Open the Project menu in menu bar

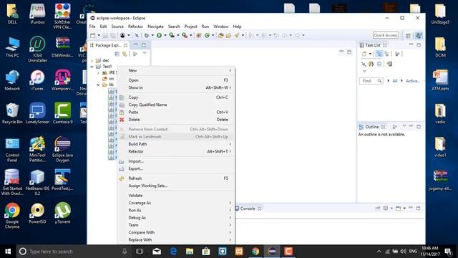point(190,27)
